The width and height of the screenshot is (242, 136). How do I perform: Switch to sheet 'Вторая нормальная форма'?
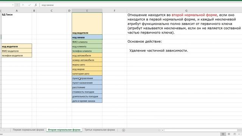point(64,130)
